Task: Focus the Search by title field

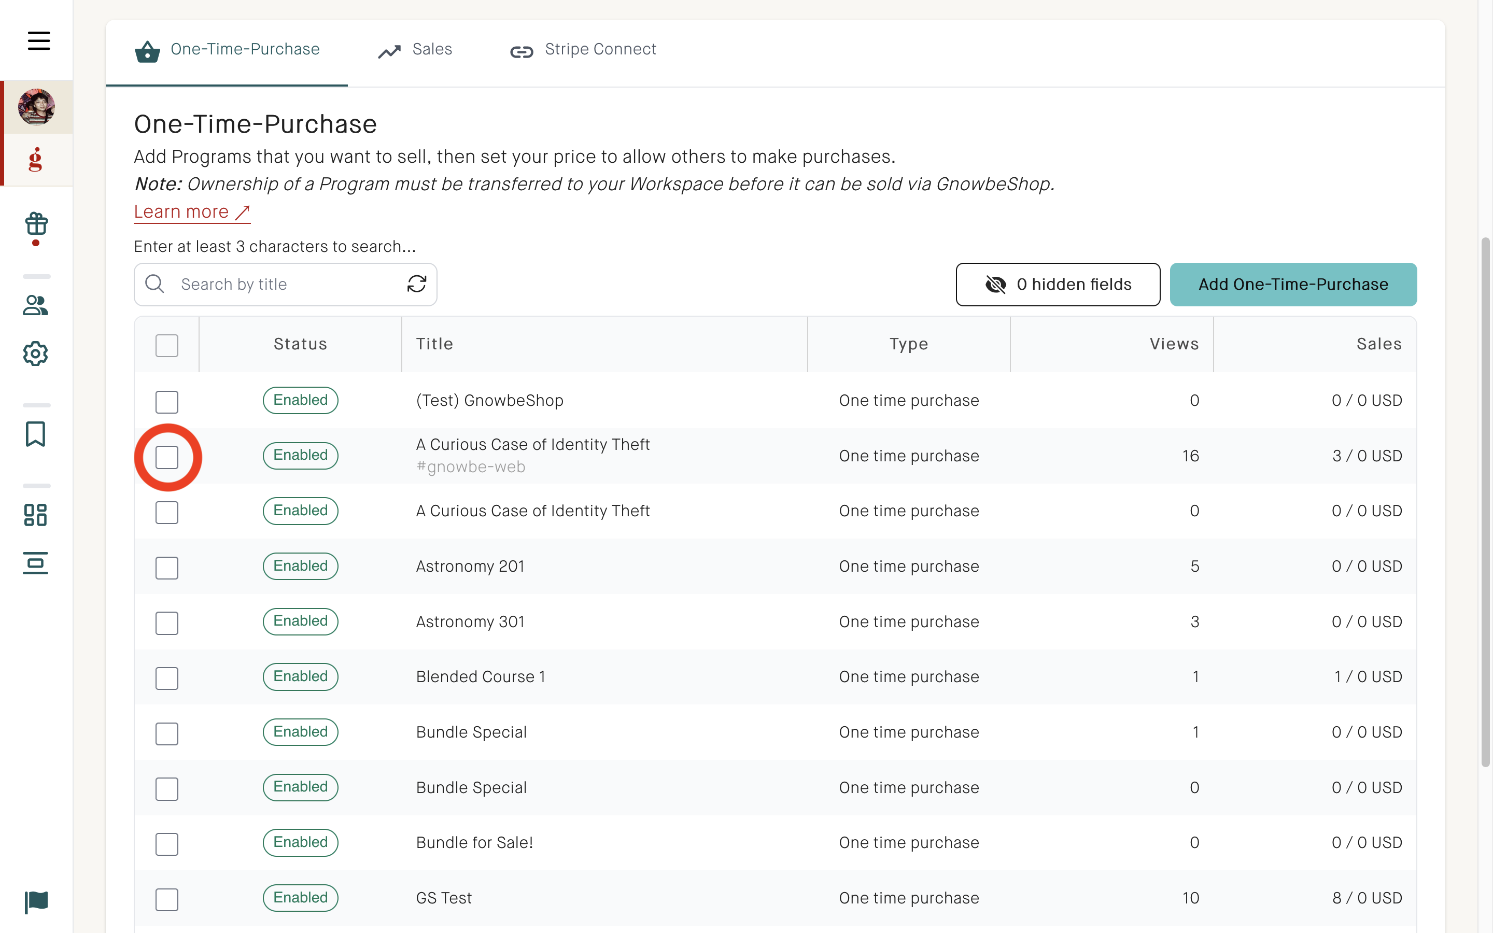Action: tap(286, 285)
